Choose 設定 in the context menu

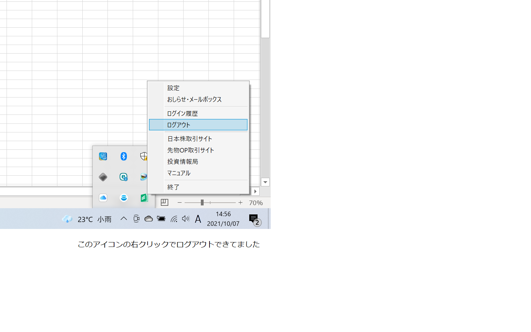click(x=174, y=88)
